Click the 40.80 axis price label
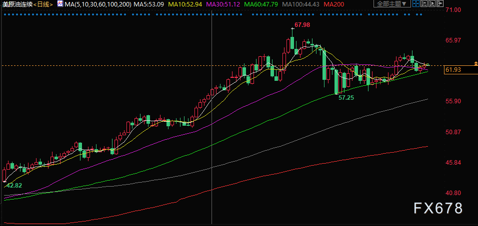Viewport: 478px width, 226px height. 453,193
